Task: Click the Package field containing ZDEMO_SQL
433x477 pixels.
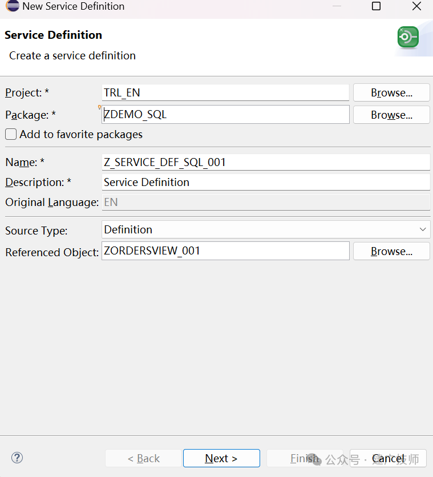Action: [x=225, y=114]
